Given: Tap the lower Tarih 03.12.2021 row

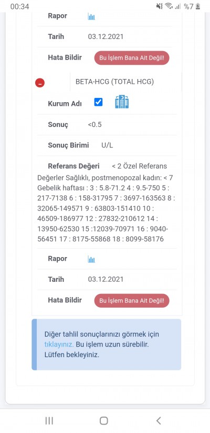Looking at the screenshot, I should tap(107, 280).
